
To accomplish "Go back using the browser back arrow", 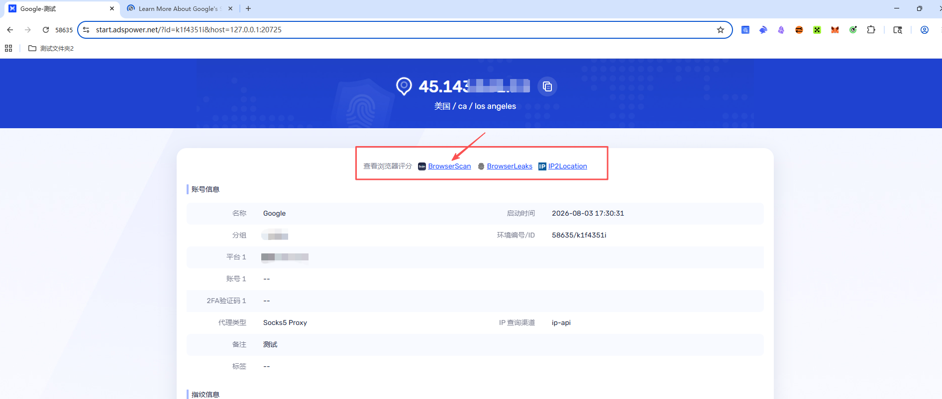I will pos(10,30).
